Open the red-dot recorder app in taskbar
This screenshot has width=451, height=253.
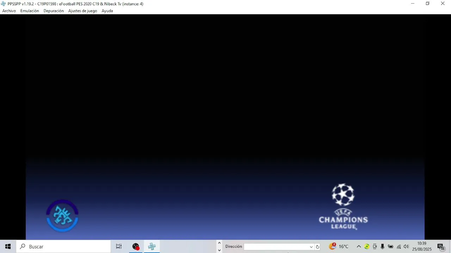pos(136,247)
